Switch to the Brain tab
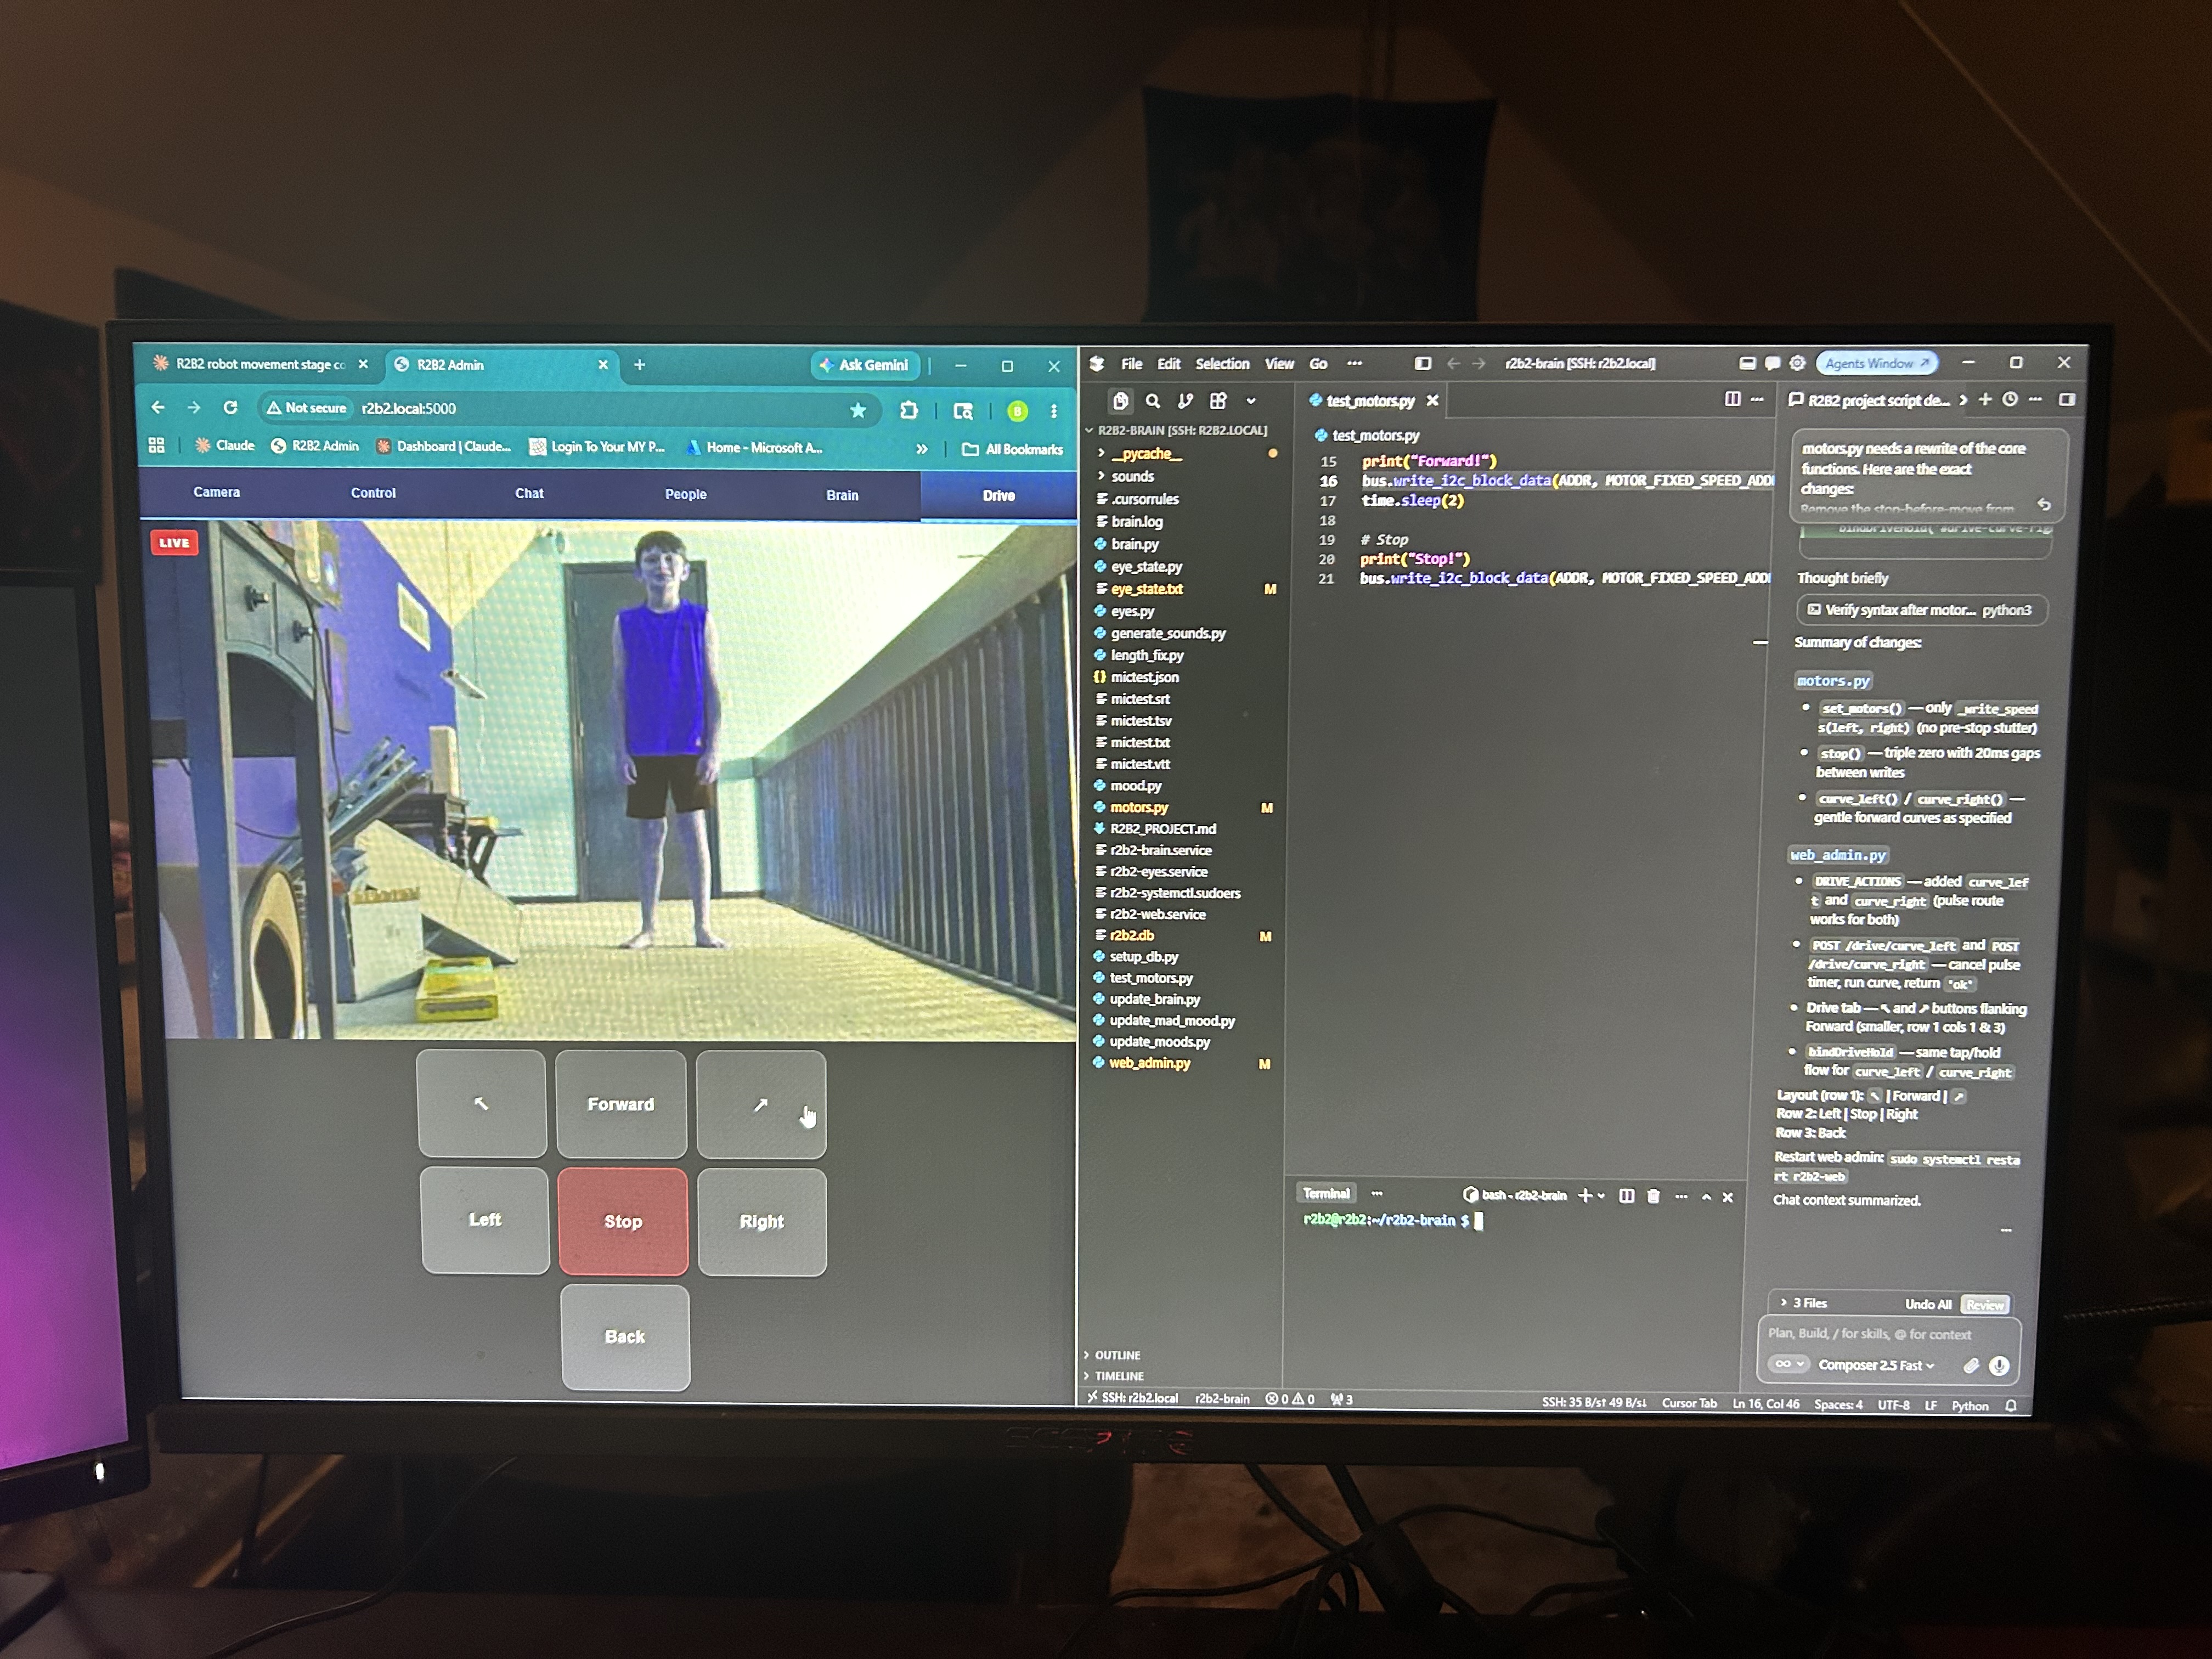The height and width of the screenshot is (1659, 2212). click(842, 495)
